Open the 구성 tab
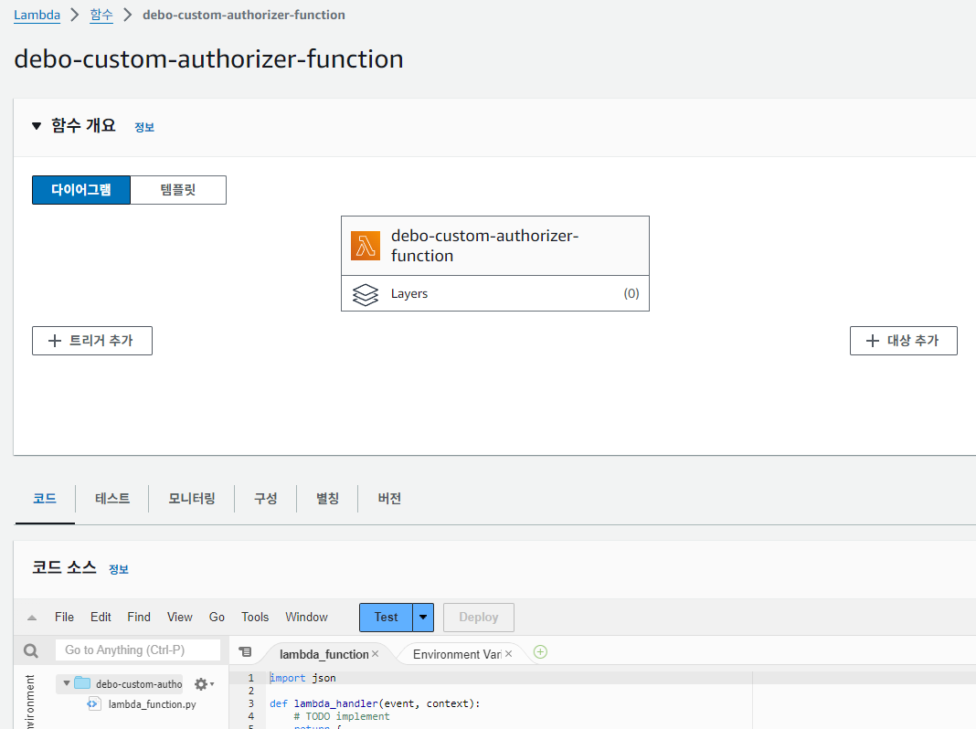Screen dimensions: 976x729 (266, 498)
